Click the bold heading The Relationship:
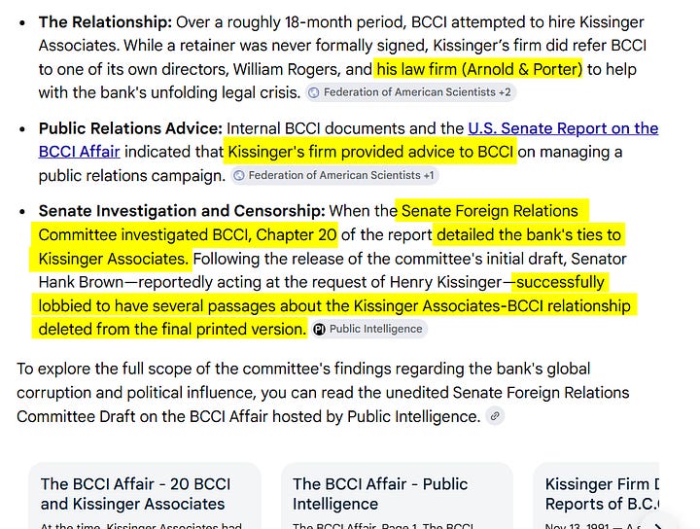Screen dimensions: 700x529 (105, 21)
